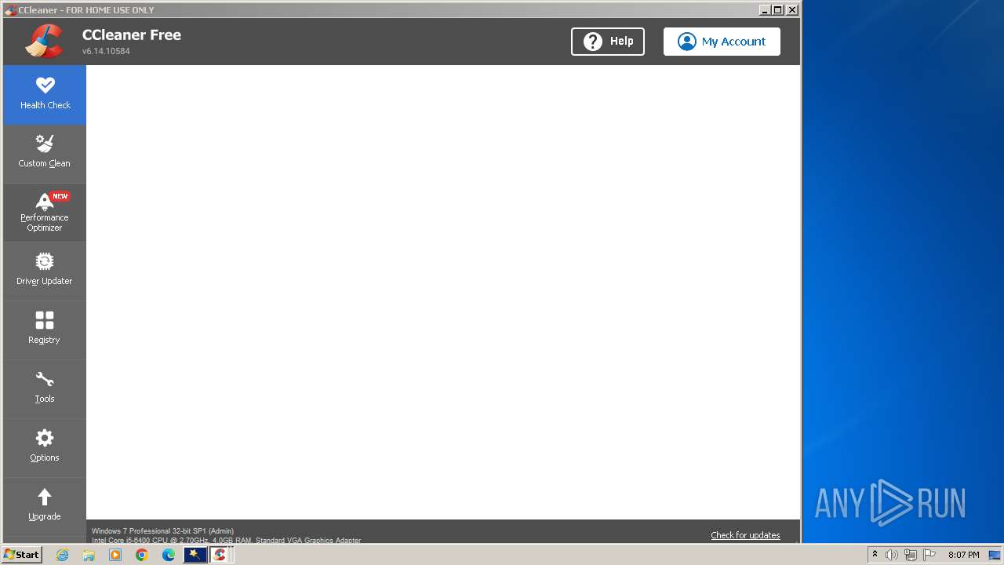Go to the Registry section

pos(45,330)
